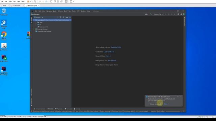
Task: Open the Run menu
Action: point(70,11)
